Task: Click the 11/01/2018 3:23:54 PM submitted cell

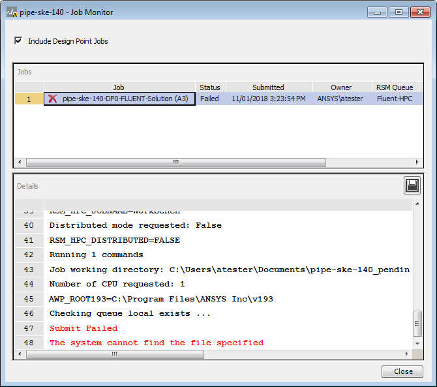Action: coord(269,99)
